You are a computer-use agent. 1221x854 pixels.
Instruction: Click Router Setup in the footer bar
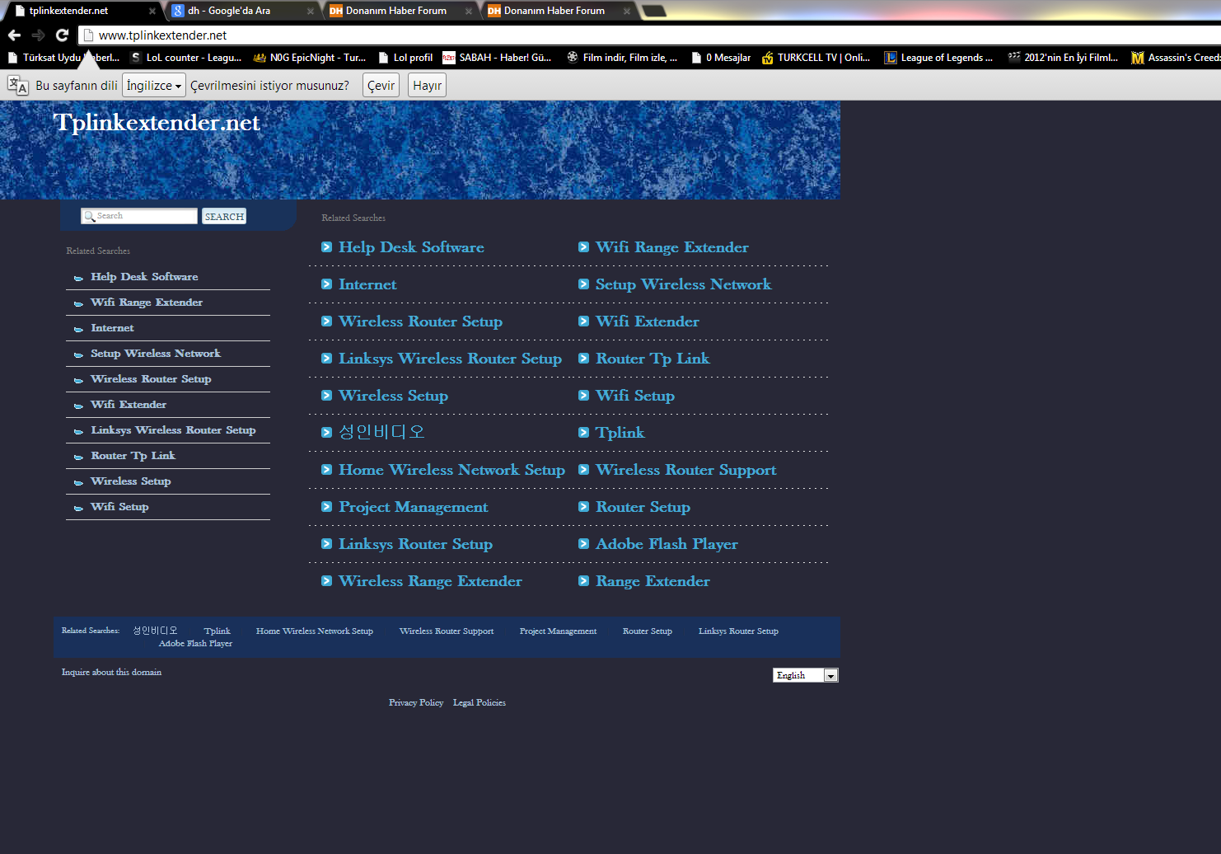pyautogui.click(x=648, y=631)
